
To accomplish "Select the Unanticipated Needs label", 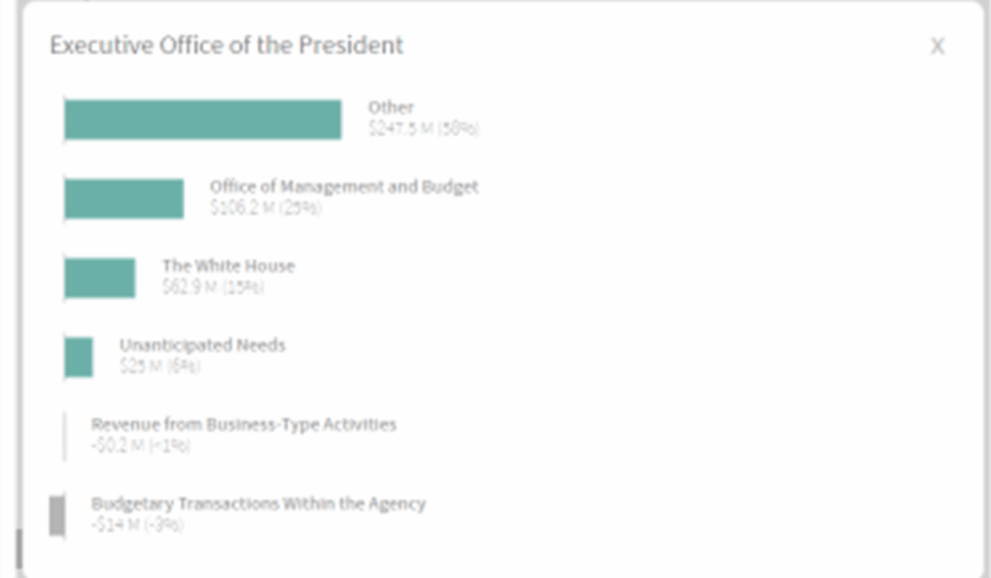I will [x=202, y=344].
